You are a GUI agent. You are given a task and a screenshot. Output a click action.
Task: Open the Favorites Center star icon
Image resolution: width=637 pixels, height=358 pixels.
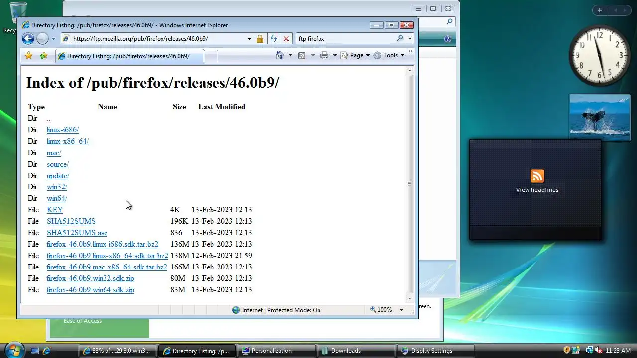(x=29, y=55)
